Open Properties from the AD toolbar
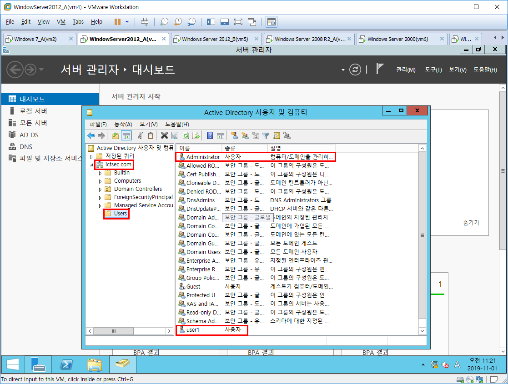Screen dimensions: 508x384 175,136
